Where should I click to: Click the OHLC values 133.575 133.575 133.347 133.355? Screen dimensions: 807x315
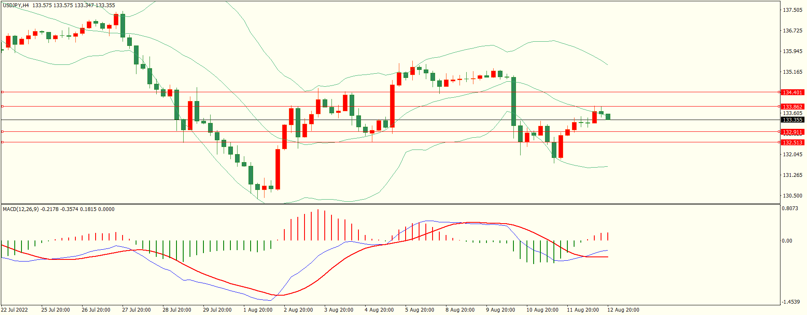coord(74,5)
